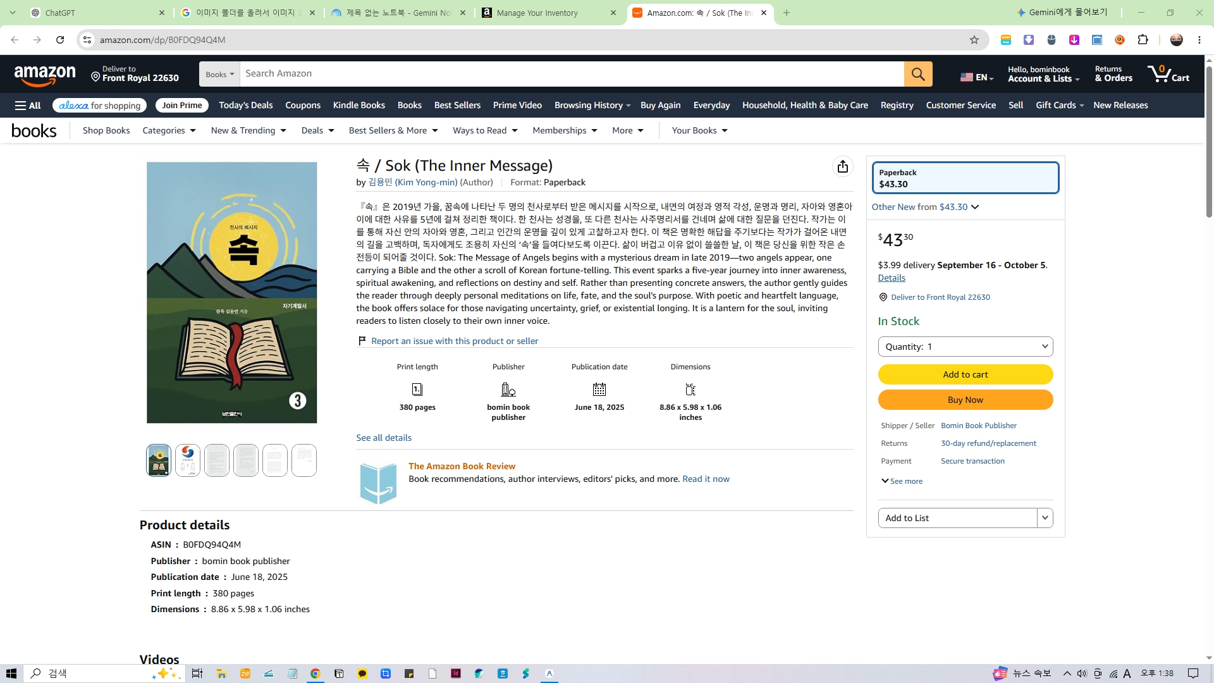The height and width of the screenshot is (683, 1214).
Task: Click the orange search magnifier button
Action: point(918,74)
